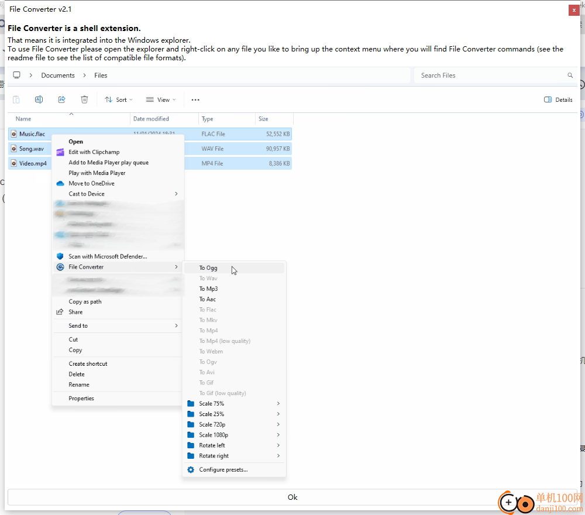Click the computer icon in the address bar
This screenshot has width=585, height=515.
point(16,75)
